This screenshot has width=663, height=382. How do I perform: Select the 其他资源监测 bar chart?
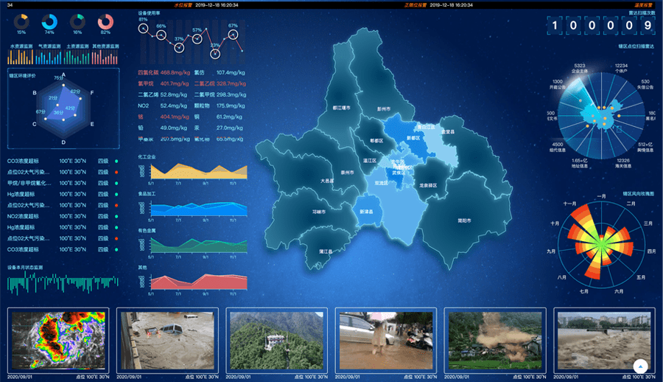coord(105,58)
